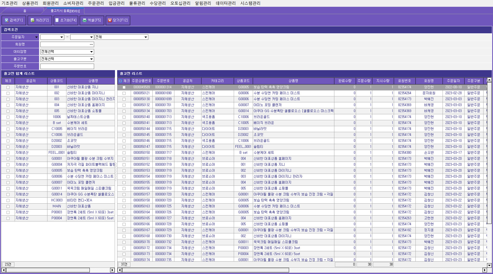Open the end date dropdown

click(91, 37)
